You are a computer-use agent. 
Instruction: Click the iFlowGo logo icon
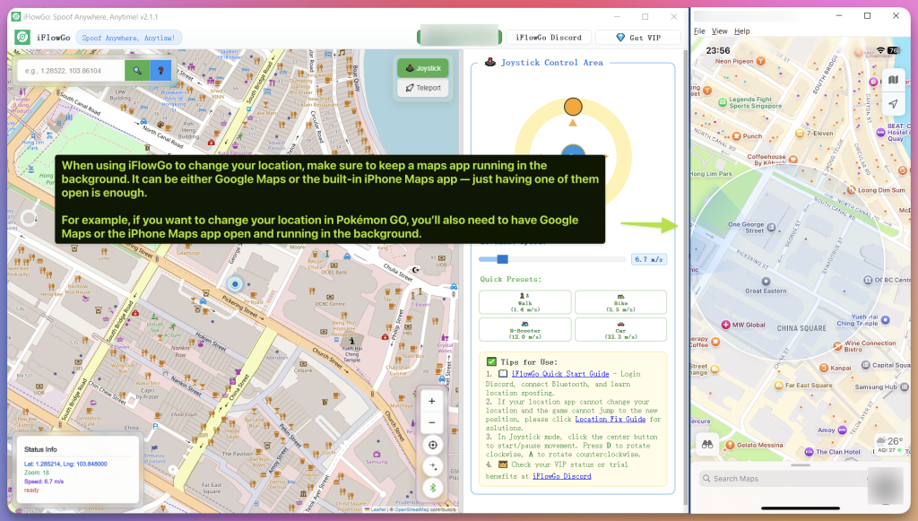(22, 38)
